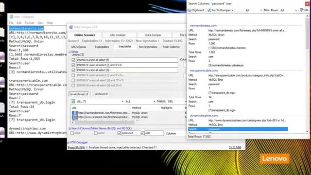Click the 55.12 MiB status link

coord(235,147)
